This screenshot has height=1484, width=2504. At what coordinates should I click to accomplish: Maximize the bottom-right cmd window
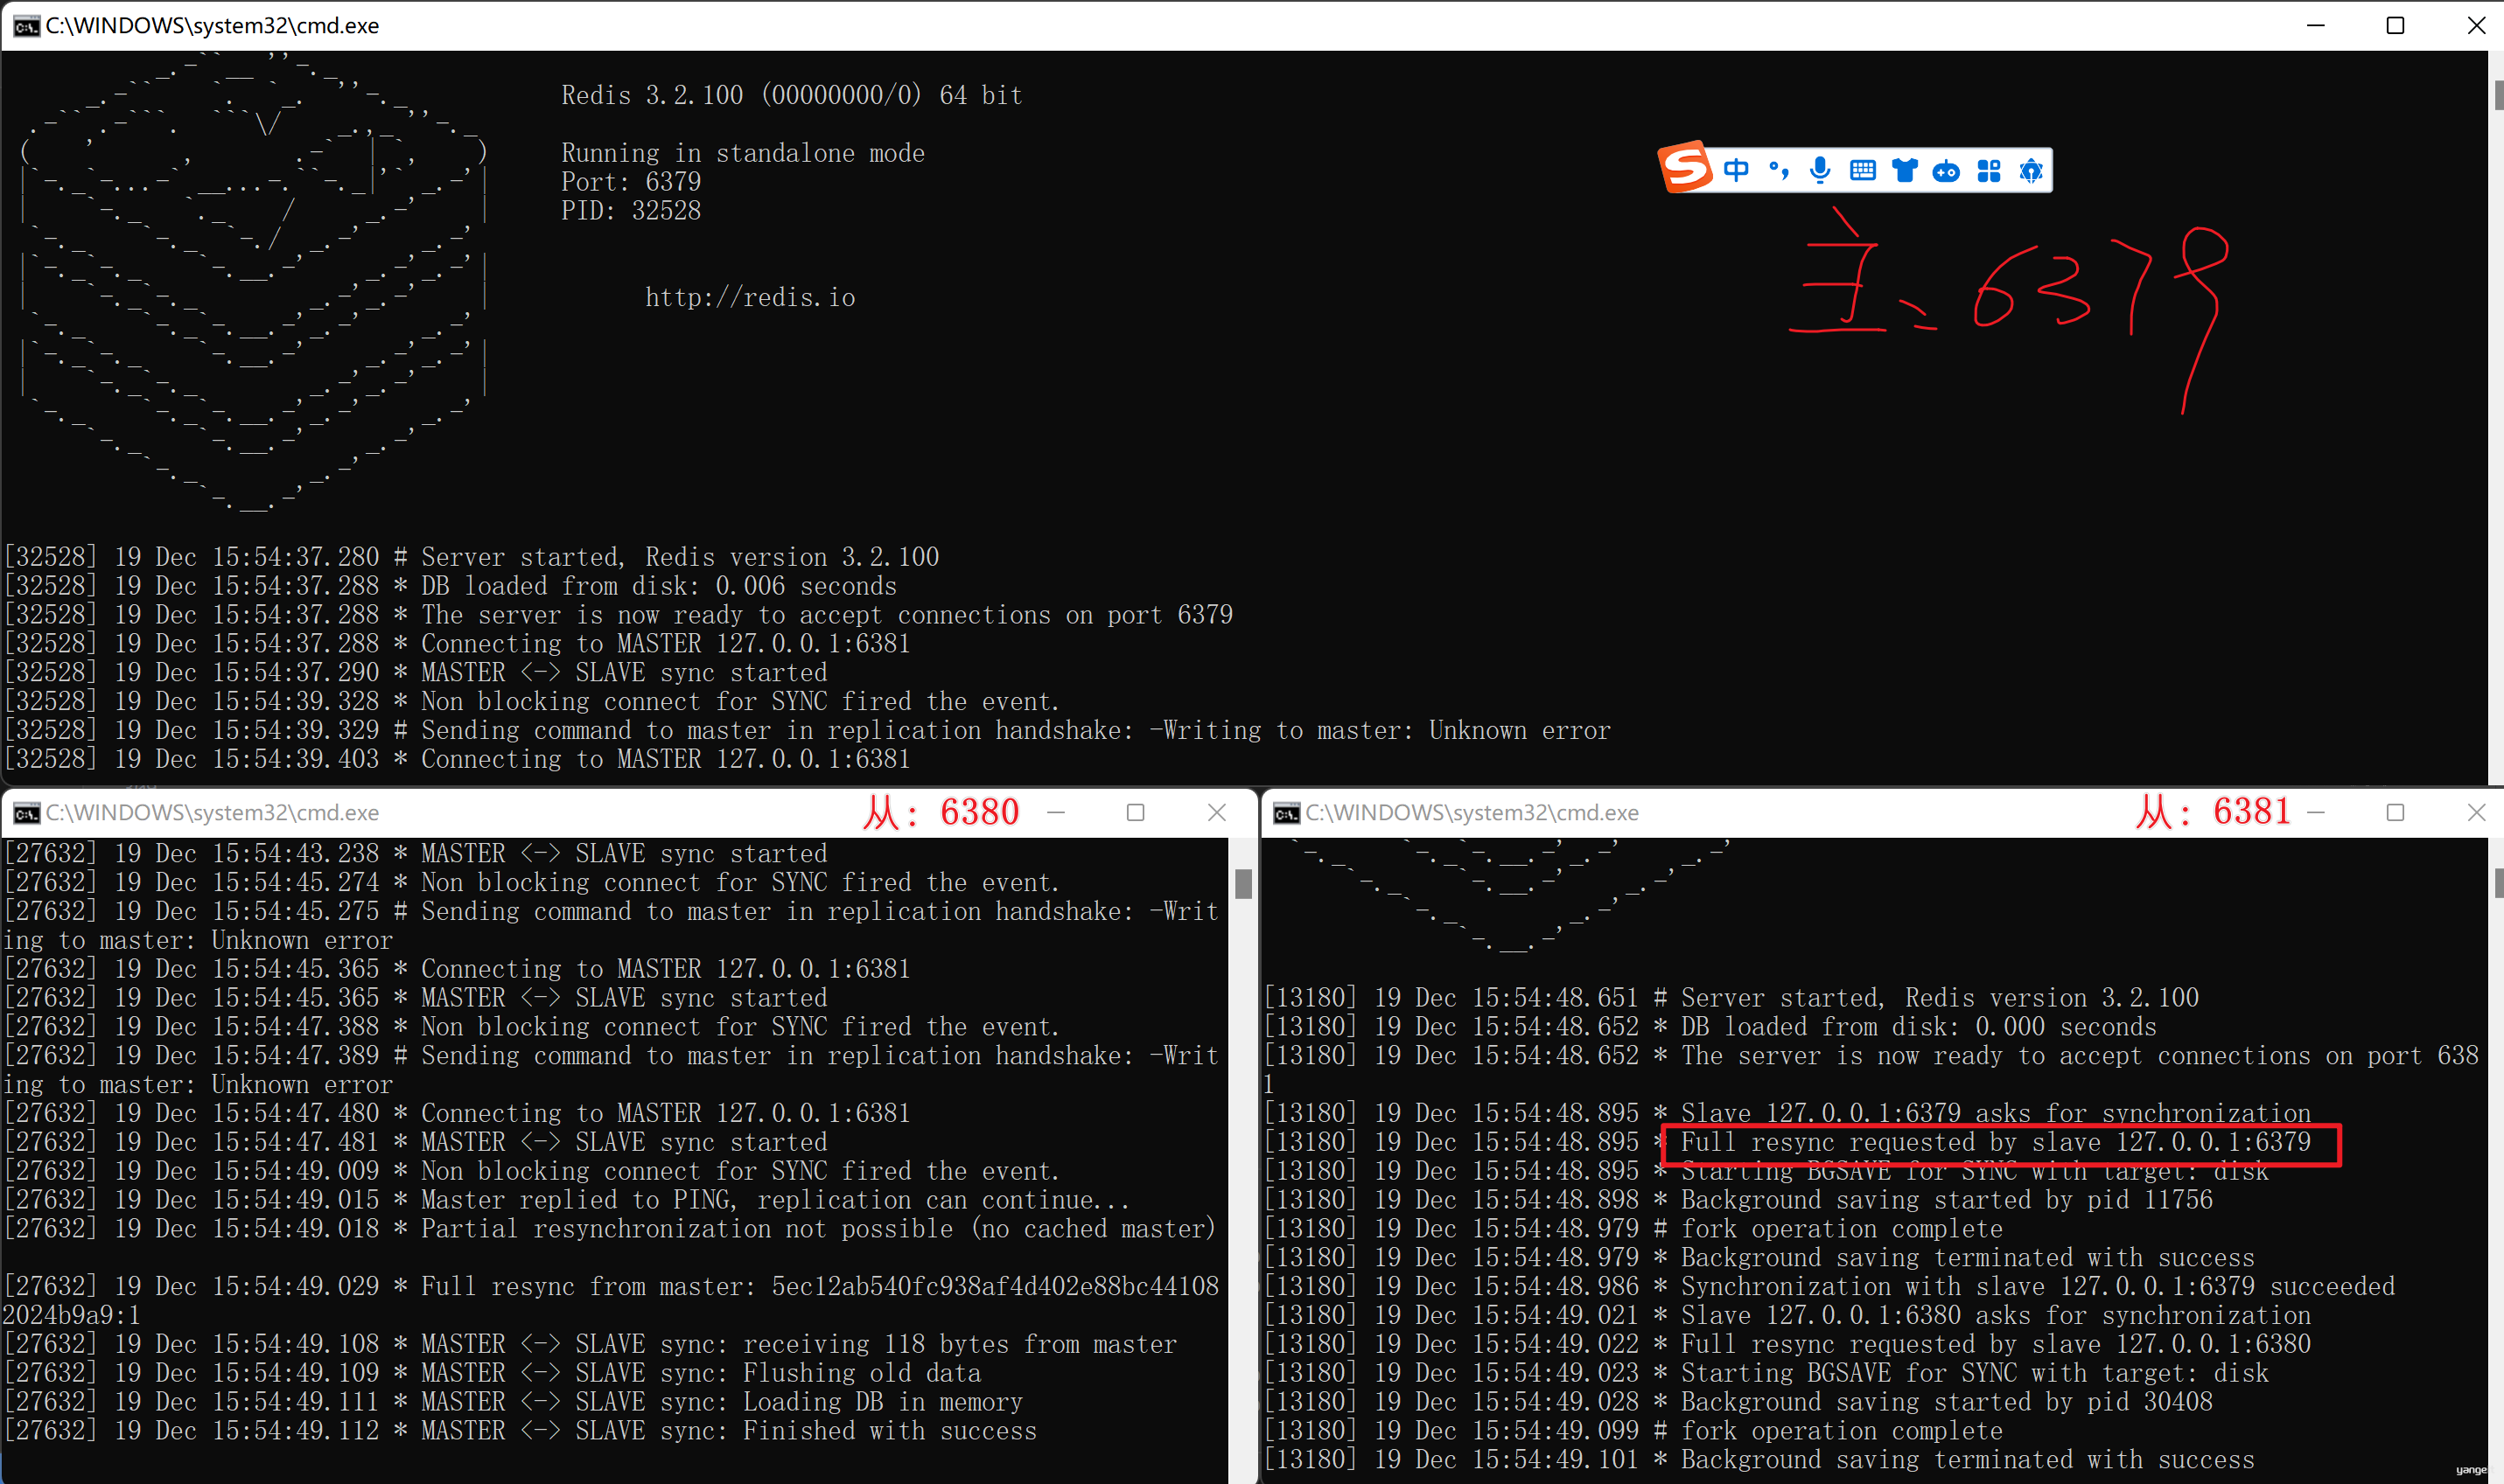tap(2395, 812)
